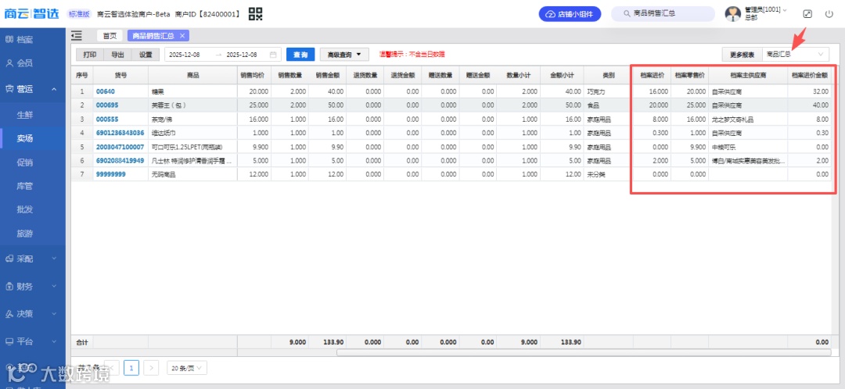
Task: Click the magnifier icon in search box
Action: (627, 14)
